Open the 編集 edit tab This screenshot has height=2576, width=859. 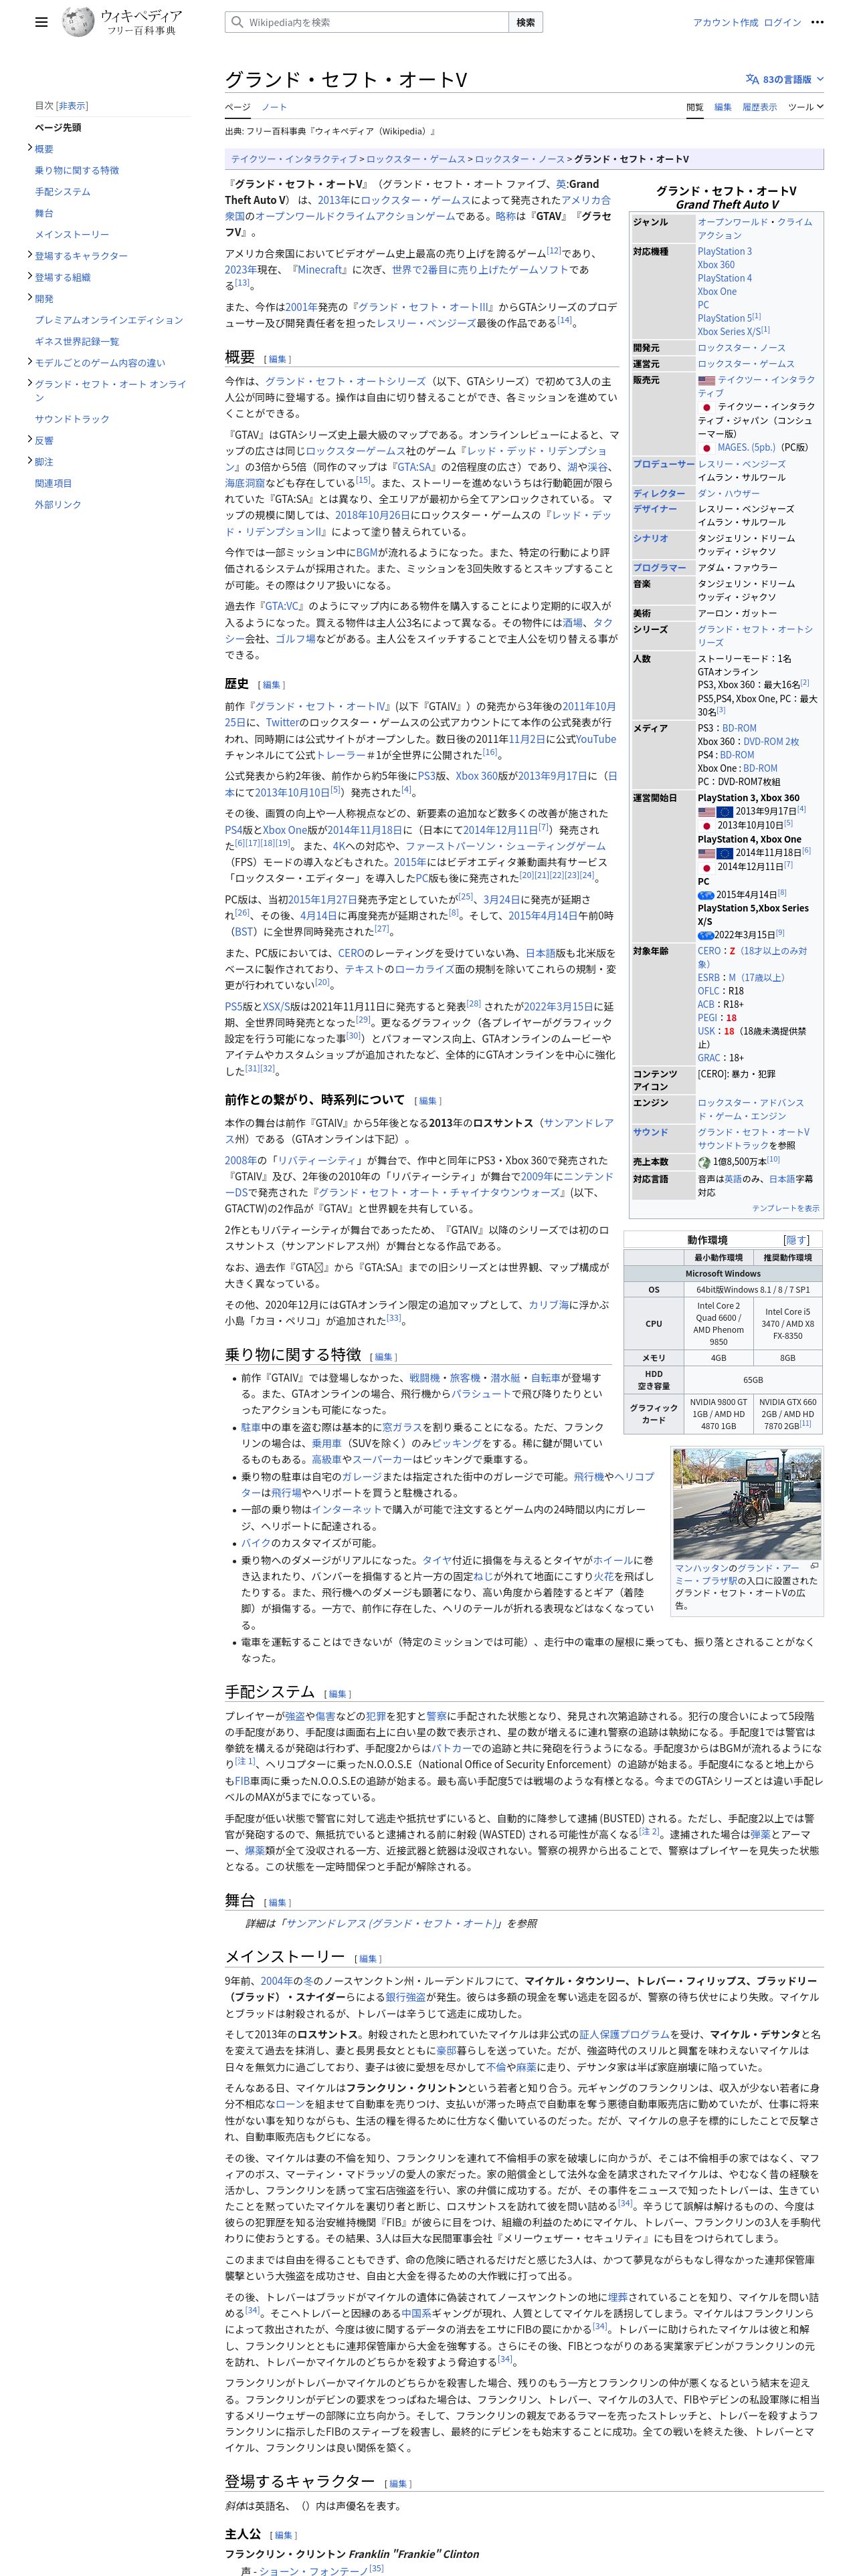click(x=722, y=107)
